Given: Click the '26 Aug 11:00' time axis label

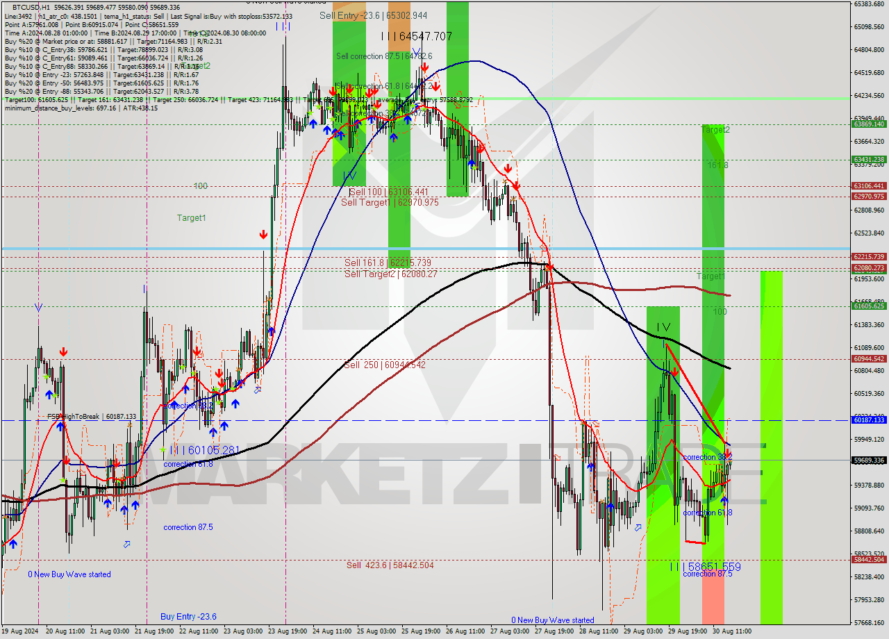Looking at the screenshot, I should (465, 632).
